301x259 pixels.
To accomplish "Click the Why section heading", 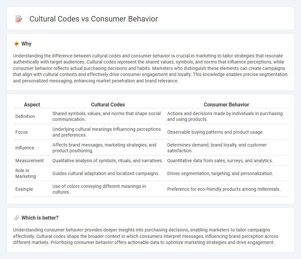I will pyautogui.click(x=26, y=44).
